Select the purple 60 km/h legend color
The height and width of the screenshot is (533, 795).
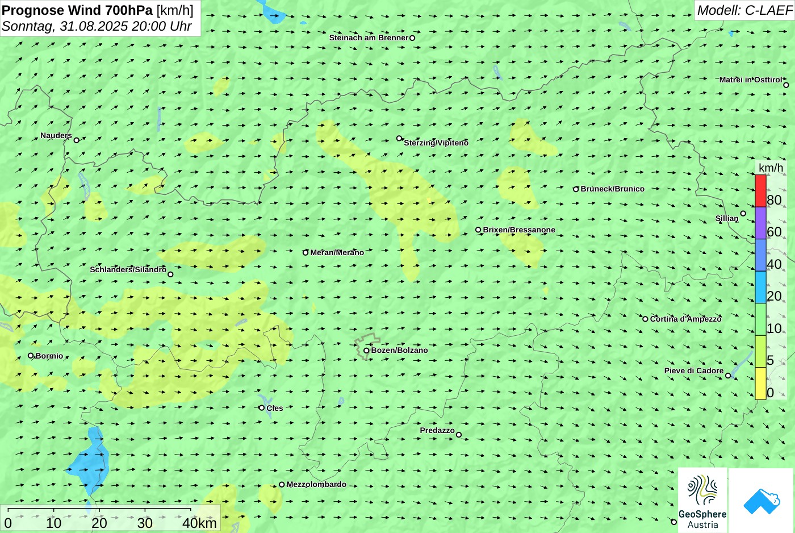point(760,223)
